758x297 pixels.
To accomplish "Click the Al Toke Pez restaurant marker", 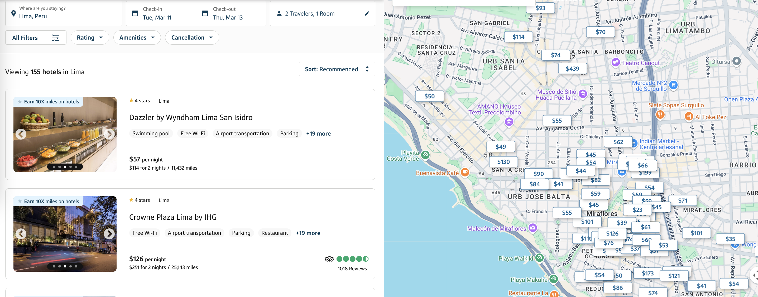I will click(x=689, y=117).
